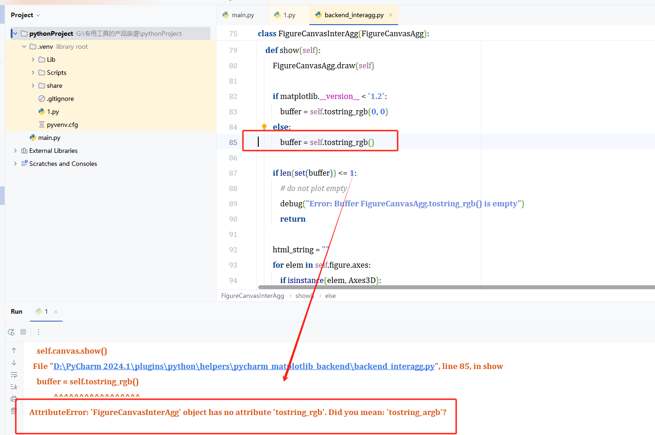The image size is (655, 435).
Task: Click the Python icon beside 1.py in Project tree
Action: coord(41,112)
